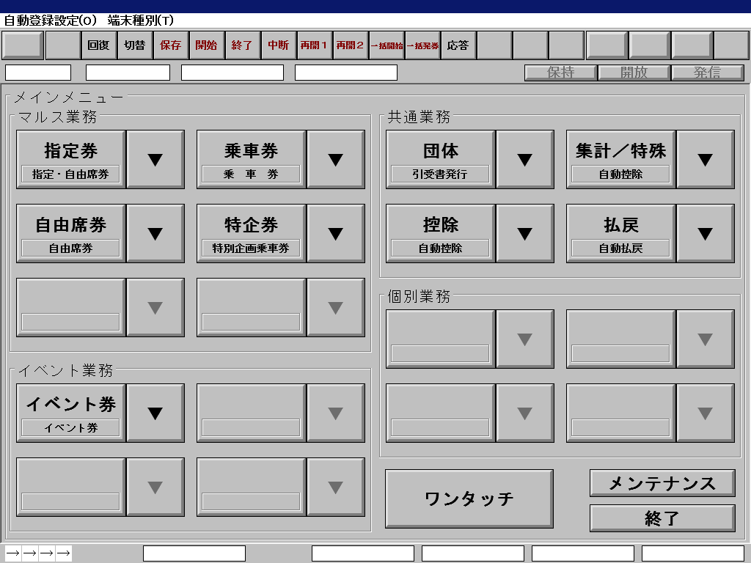
Task: Click the 終了 exit button below メンテナンス
Action: coord(662,518)
